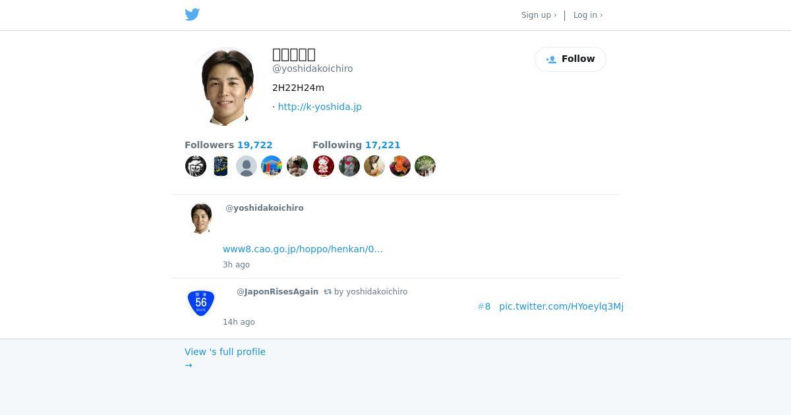Open the dark blue banner follower avatar
The width and height of the screenshot is (791, 415).
[x=221, y=166]
